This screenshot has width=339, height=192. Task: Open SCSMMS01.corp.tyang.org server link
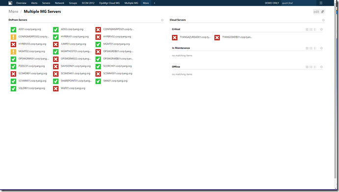pos(118,73)
